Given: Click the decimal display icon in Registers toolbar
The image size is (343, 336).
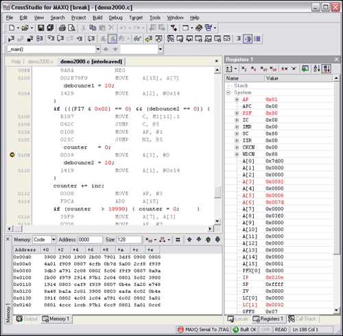Looking at the screenshot, I should tap(263, 69).
